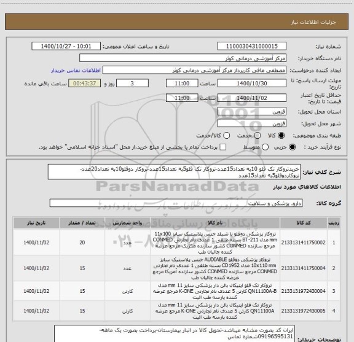Select the خدمت radio button
This screenshot has width=354, height=342.
coord(258,136)
